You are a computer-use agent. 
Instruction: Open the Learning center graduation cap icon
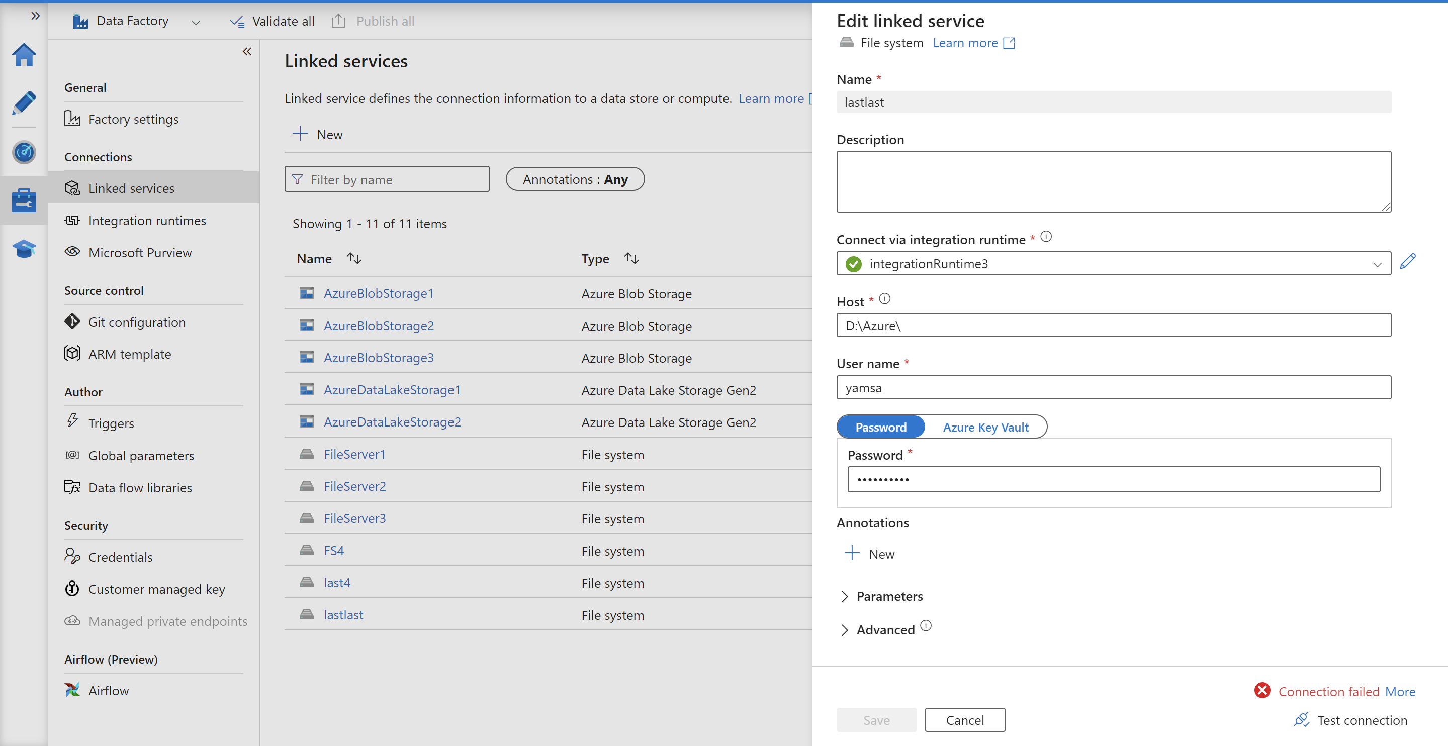click(x=24, y=248)
